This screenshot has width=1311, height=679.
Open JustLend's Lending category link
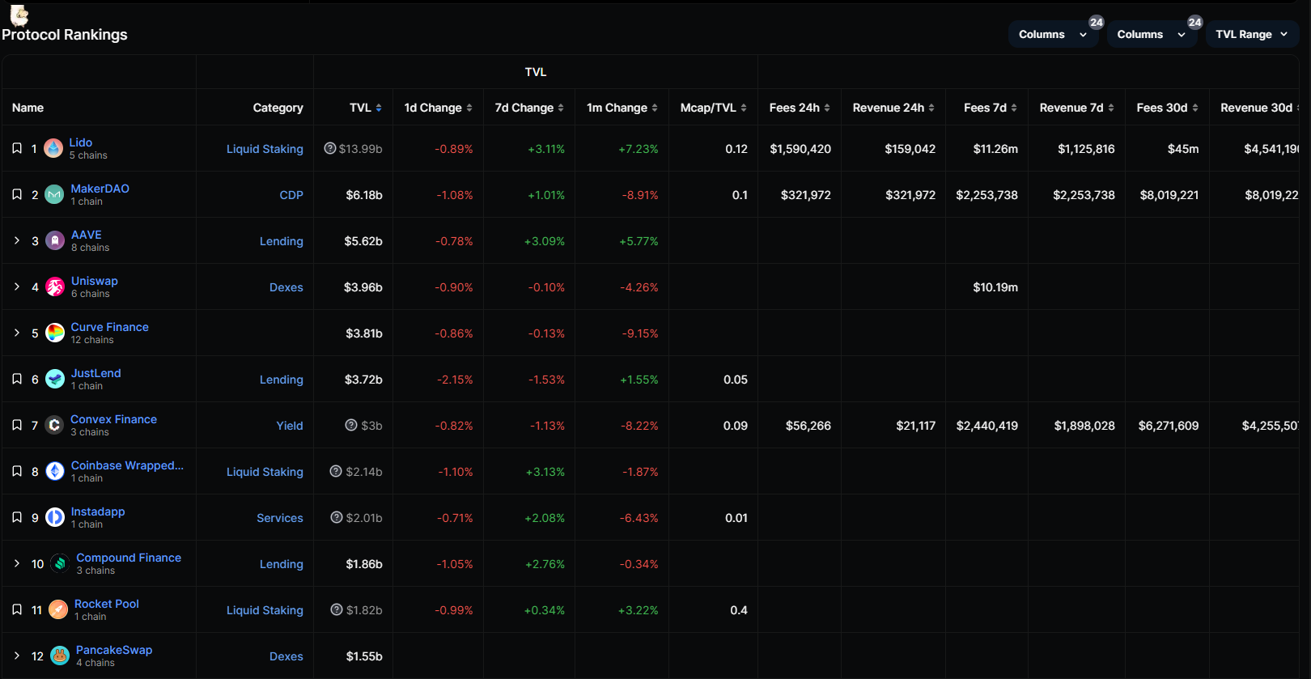point(282,380)
